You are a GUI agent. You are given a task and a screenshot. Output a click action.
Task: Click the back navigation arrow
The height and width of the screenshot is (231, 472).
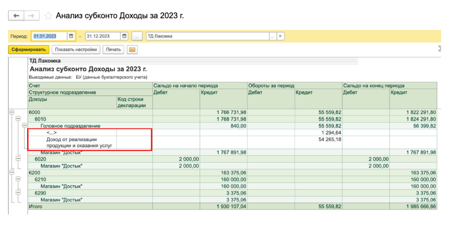tap(17, 16)
